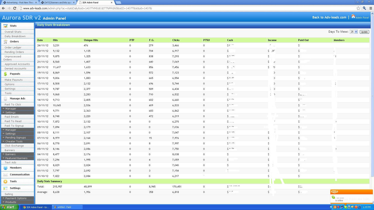Go forward with the browser forward arrow
Image resolution: width=374 pixels, height=210 pixels.
10,8
